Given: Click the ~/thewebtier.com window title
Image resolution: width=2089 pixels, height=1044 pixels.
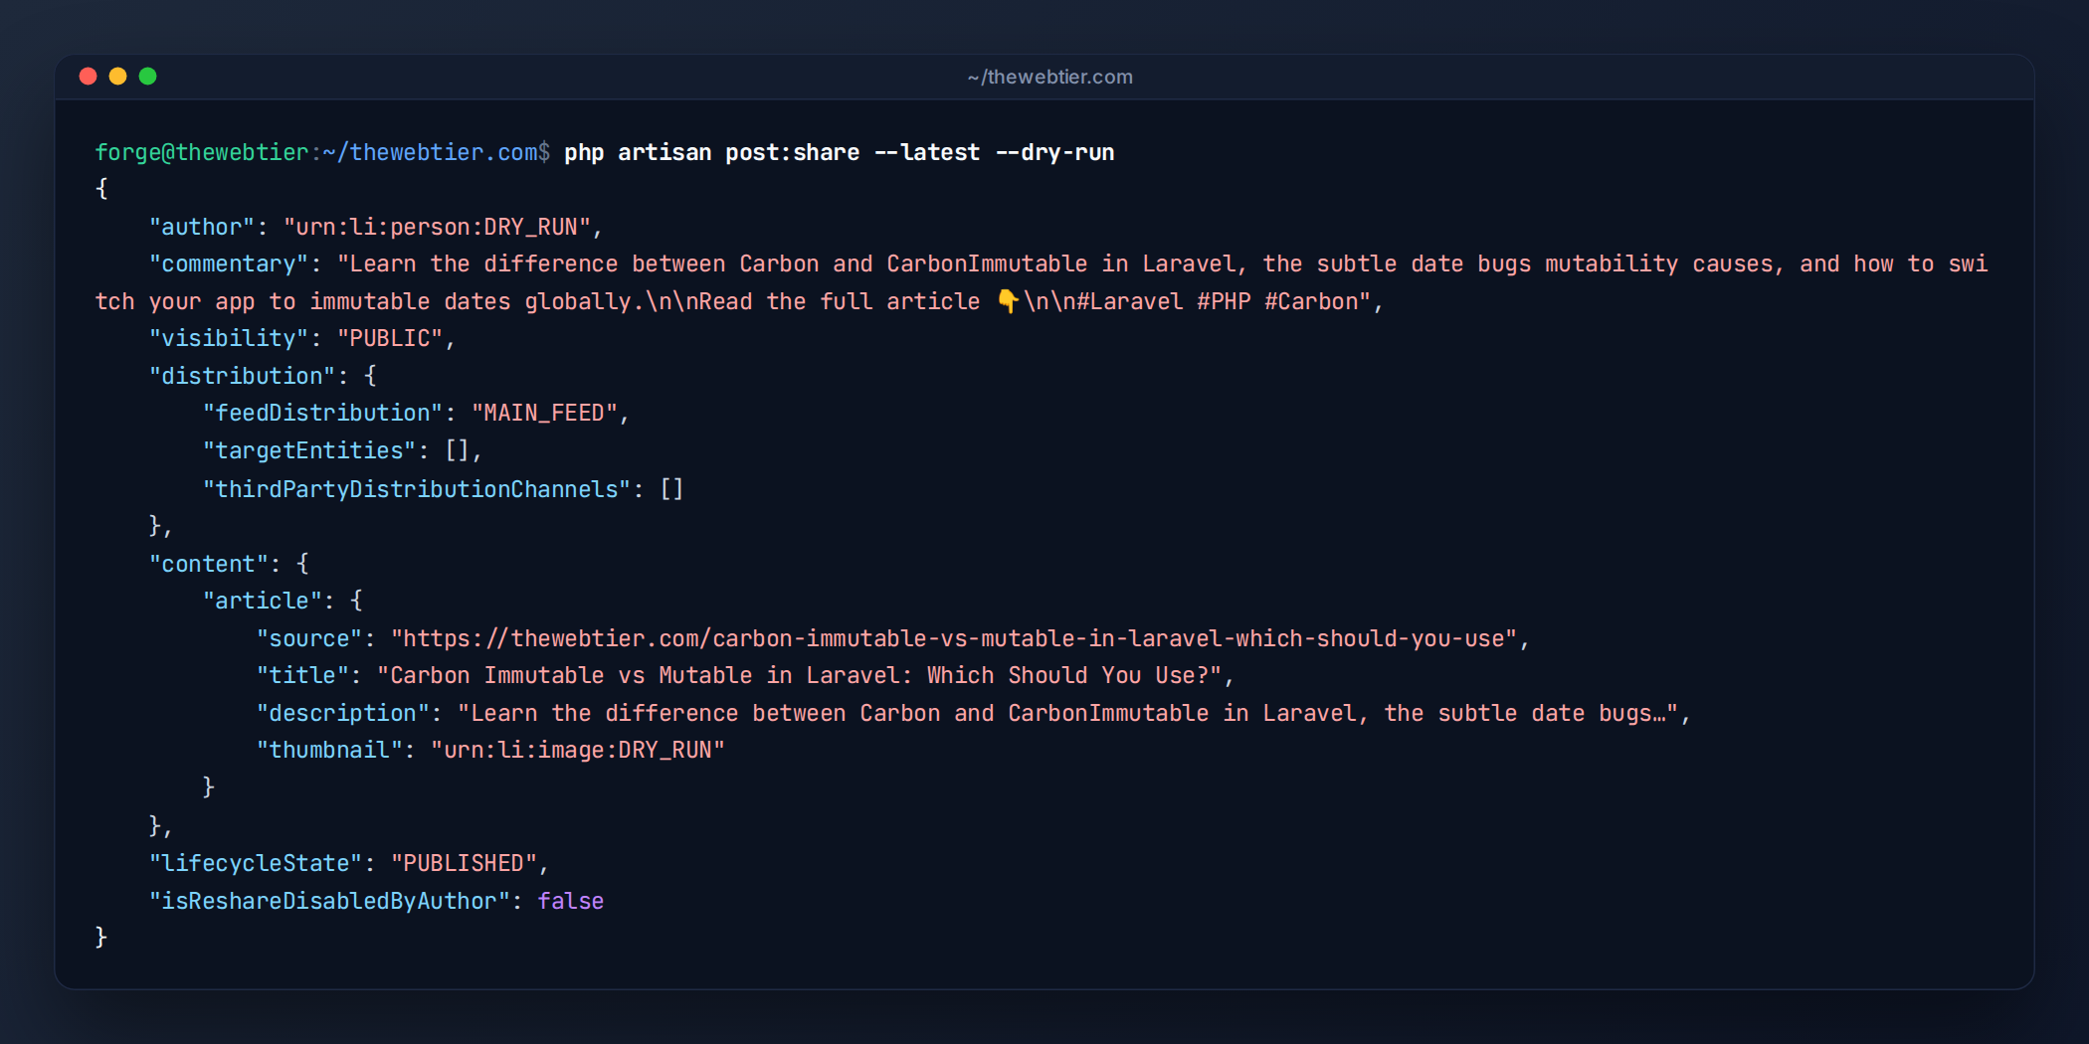Looking at the screenshot, I should coord(1049,77).
